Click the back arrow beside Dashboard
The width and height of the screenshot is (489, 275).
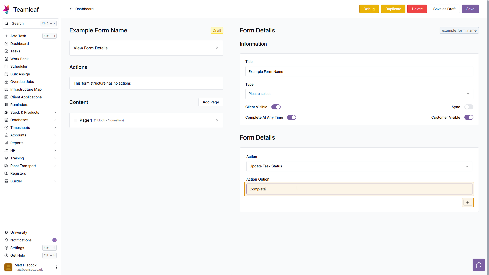coord(71,9)
